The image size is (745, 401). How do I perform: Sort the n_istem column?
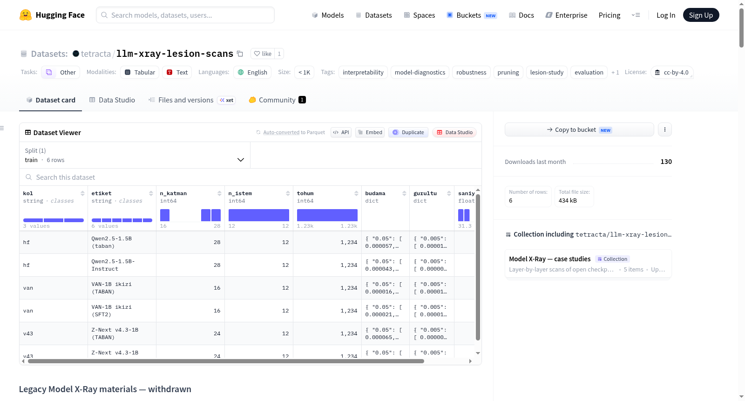click(288, 193)
